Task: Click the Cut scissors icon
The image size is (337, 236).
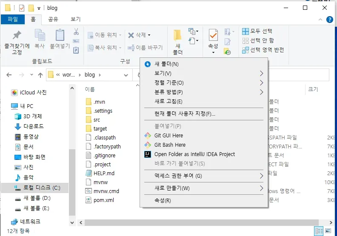Action: coord(76,32)
